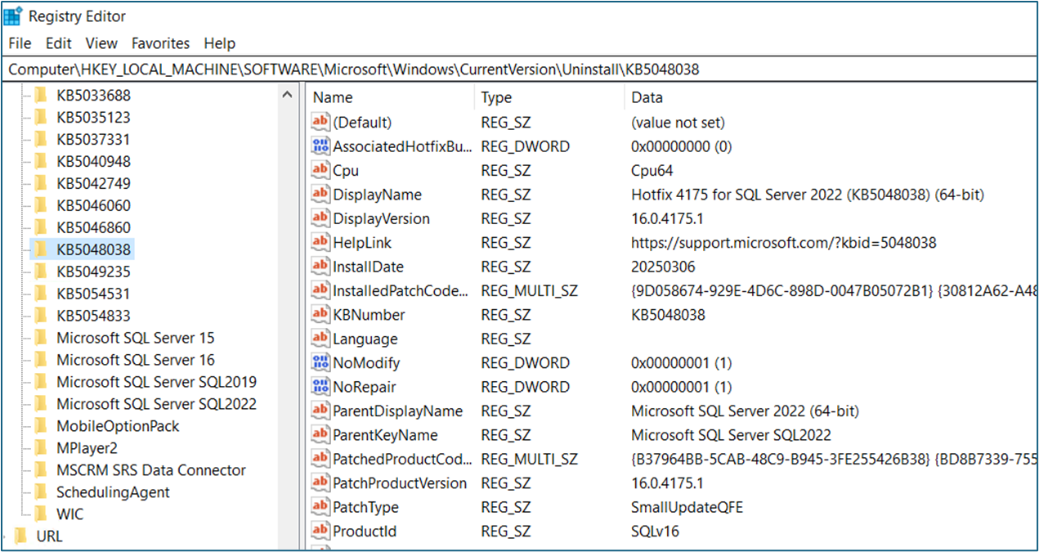Click binary icon of NoModify value
1039x552 pixels.
coord(320,362)
